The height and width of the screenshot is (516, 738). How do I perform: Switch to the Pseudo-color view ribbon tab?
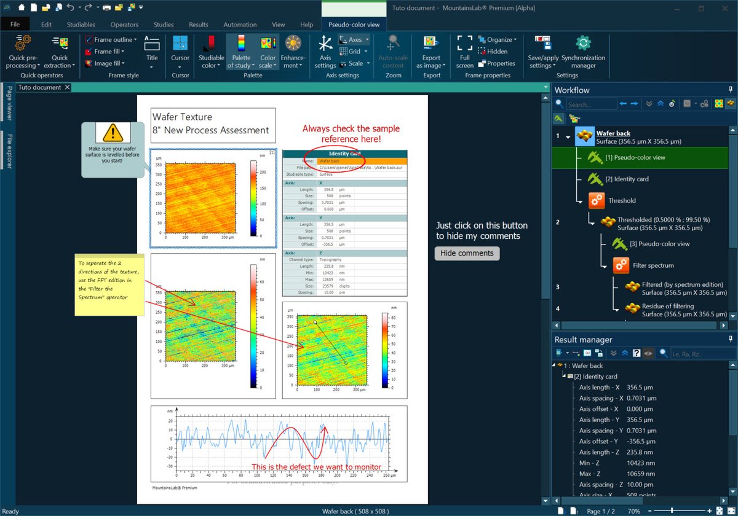point(354,25)
